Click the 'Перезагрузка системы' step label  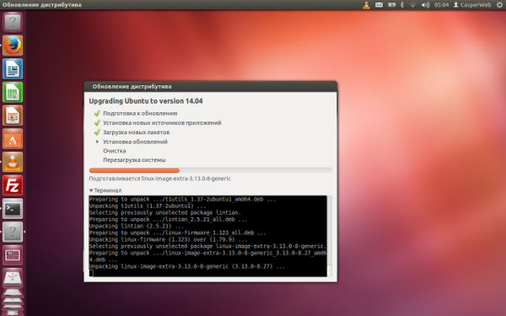[134, 160]
